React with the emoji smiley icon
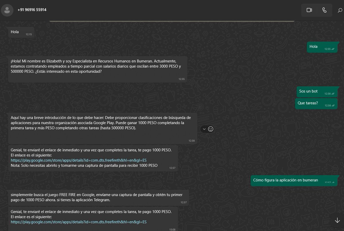Screen dimensions: 344x231 coord(210,129)
